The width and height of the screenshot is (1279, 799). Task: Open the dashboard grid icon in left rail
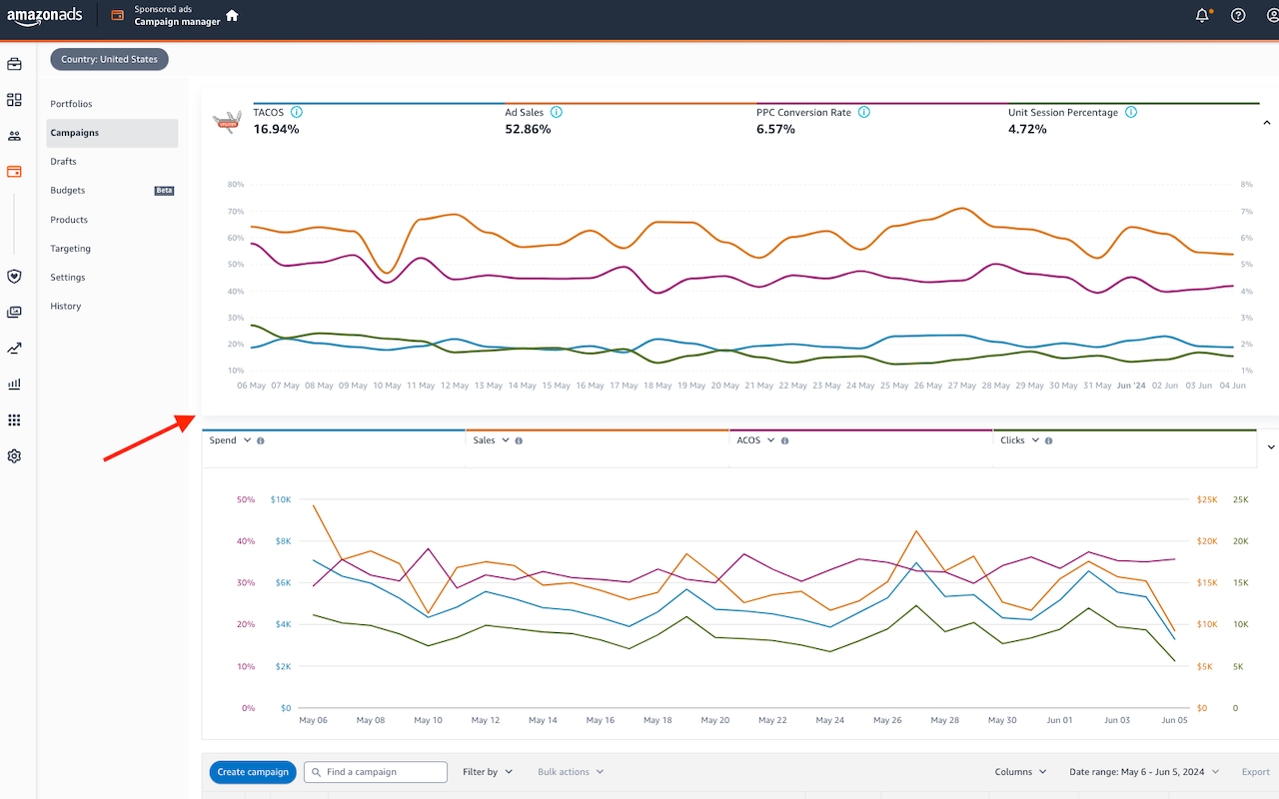point(14,100)
